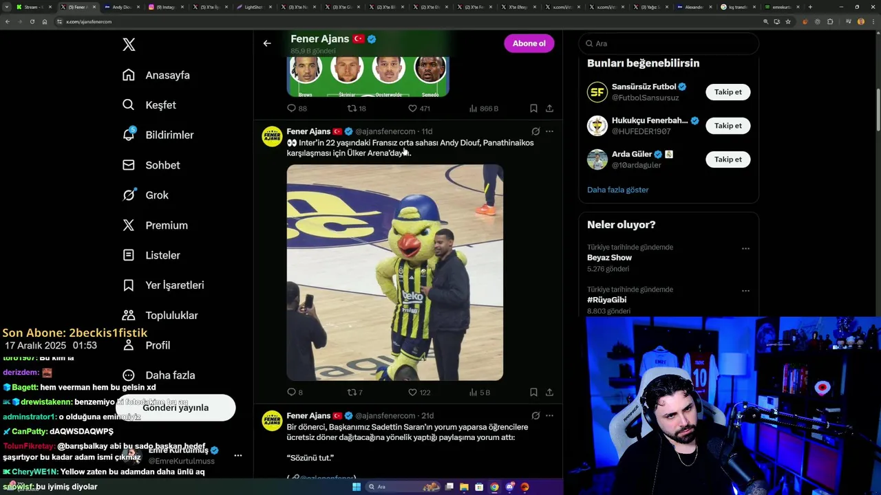Open Anasayfa home page
Image resolution: width=881 pixels, height=495 pixels.
[x=156, y=75]
